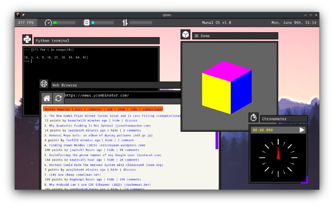Open the 'ask' section in Hacker News
Viewport: 334px width, 207px height.
pyautogui.click(x=110, y=109)
